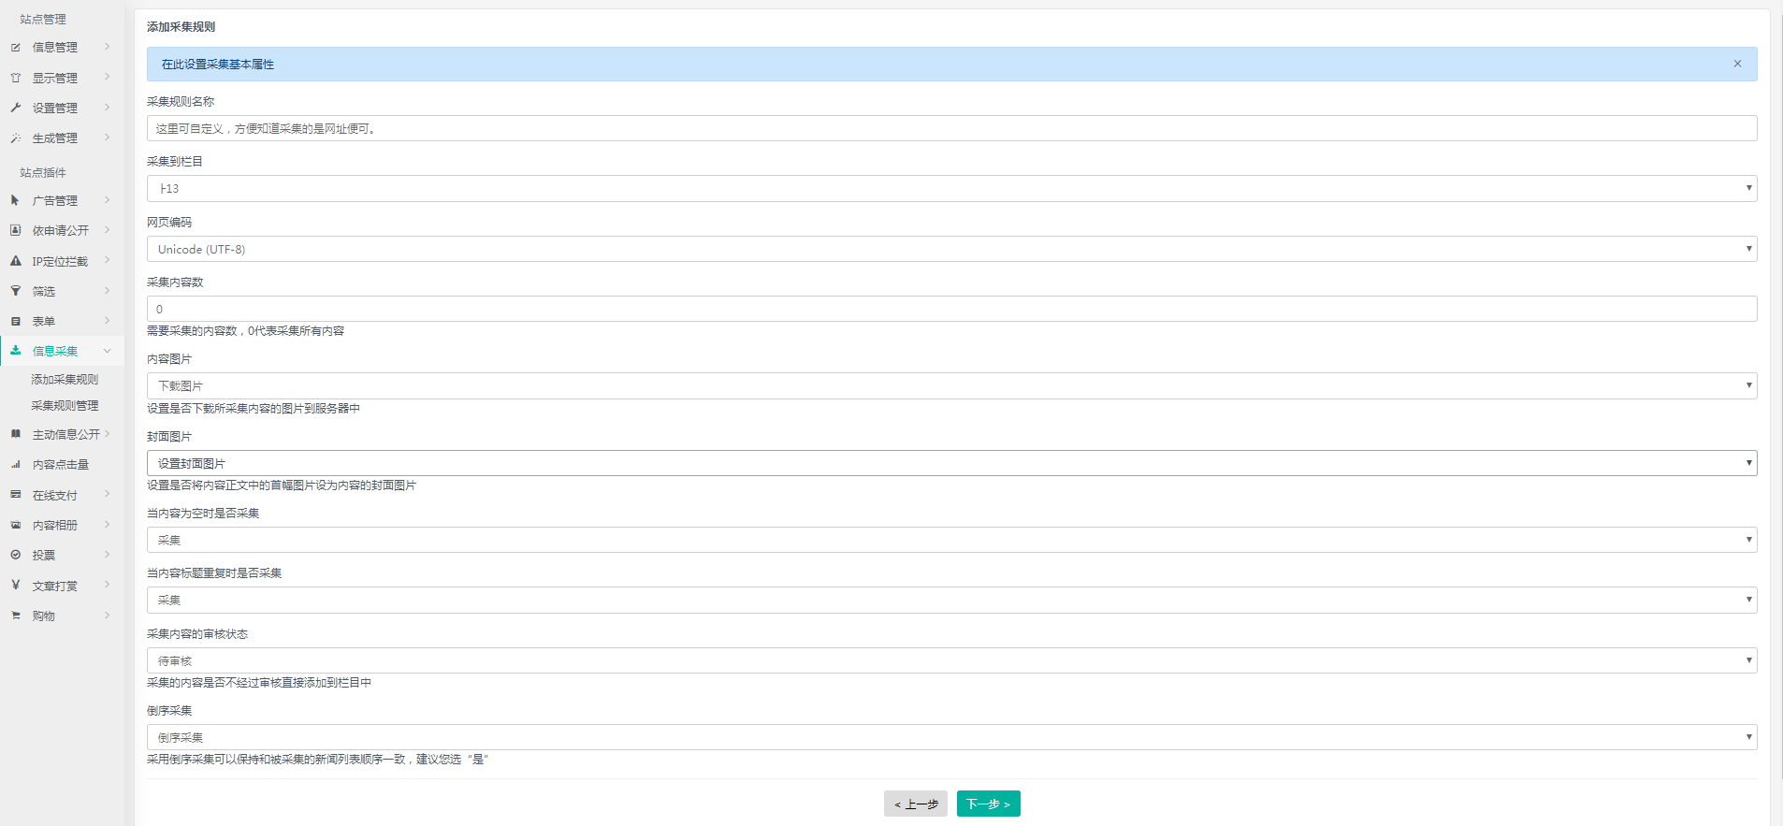Click the edit icon beside 信息管理
Screen dimensions: 1783x826
[x=16, y=47]
